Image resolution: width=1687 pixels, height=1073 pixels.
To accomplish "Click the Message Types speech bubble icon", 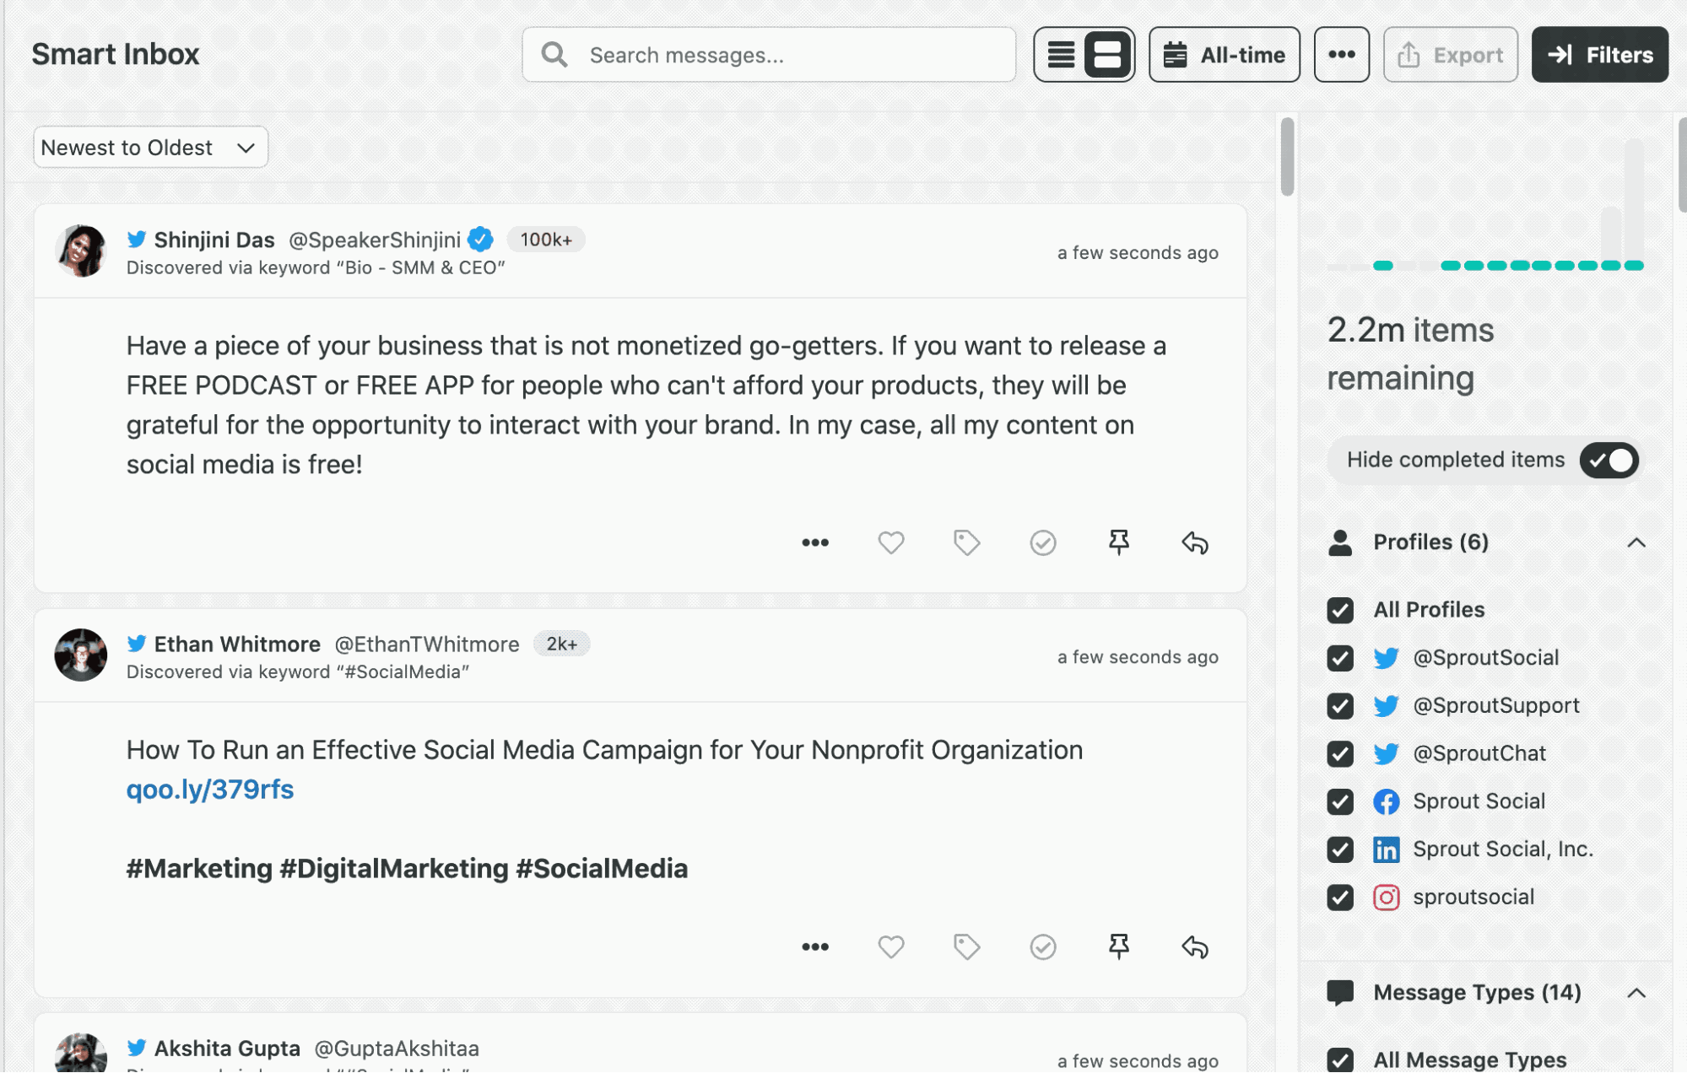I will tap(1340, 993).
